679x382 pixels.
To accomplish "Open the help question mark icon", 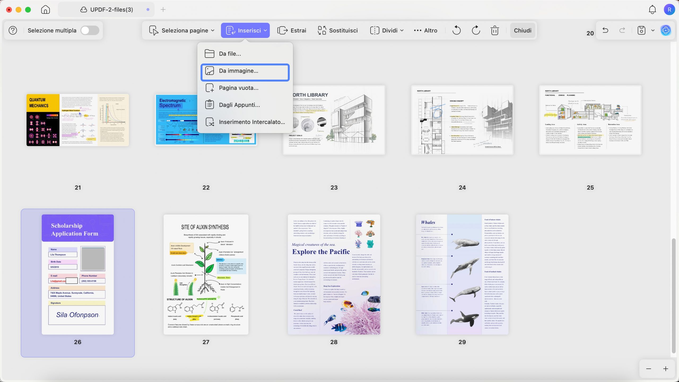I will (13, 30).
